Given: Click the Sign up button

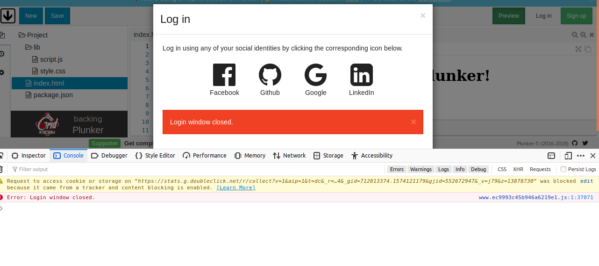Looking at the screenshot, I should coord(577,16).
